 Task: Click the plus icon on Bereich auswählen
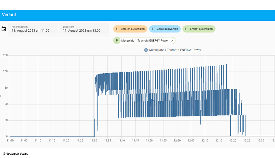(116, 29)
